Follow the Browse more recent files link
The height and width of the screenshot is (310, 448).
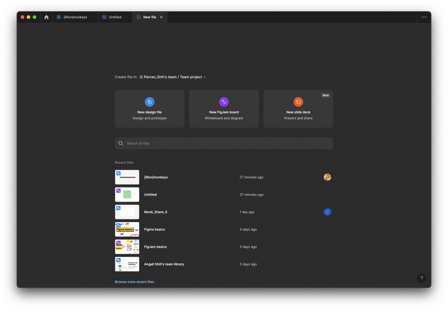coord(134,282)
